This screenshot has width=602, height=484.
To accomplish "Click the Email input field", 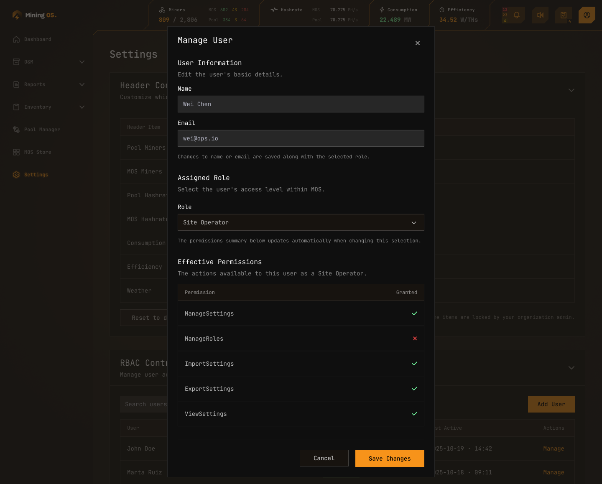I will tap(301, 138).
